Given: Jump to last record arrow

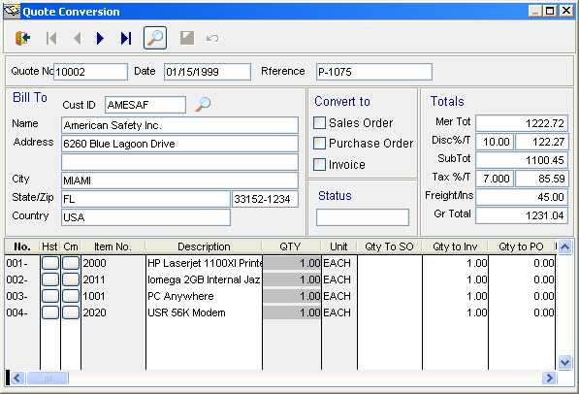Looking at the screenshot, I should (x=126, y=38).
